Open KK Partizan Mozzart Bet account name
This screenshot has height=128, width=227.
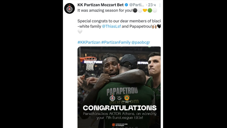[101, 5]
